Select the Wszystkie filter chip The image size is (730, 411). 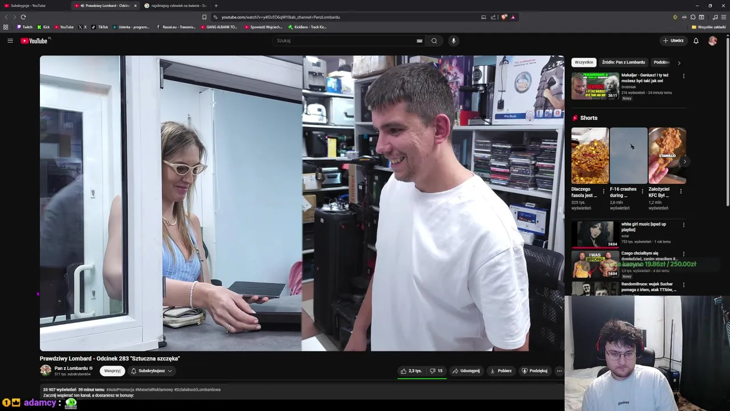pyautogui.click(x=583, y=62)
